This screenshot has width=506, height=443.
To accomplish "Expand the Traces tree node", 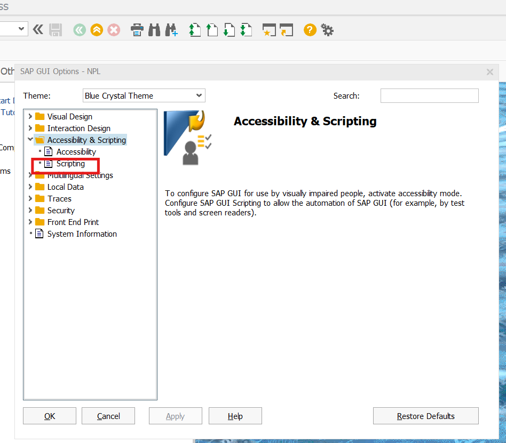I will (x=30, y=198).
